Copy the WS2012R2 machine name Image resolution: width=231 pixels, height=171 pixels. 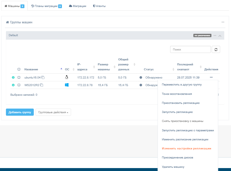coord(41,85)
